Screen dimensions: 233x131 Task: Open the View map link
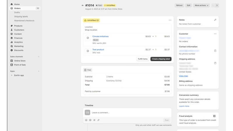point(183,76)
